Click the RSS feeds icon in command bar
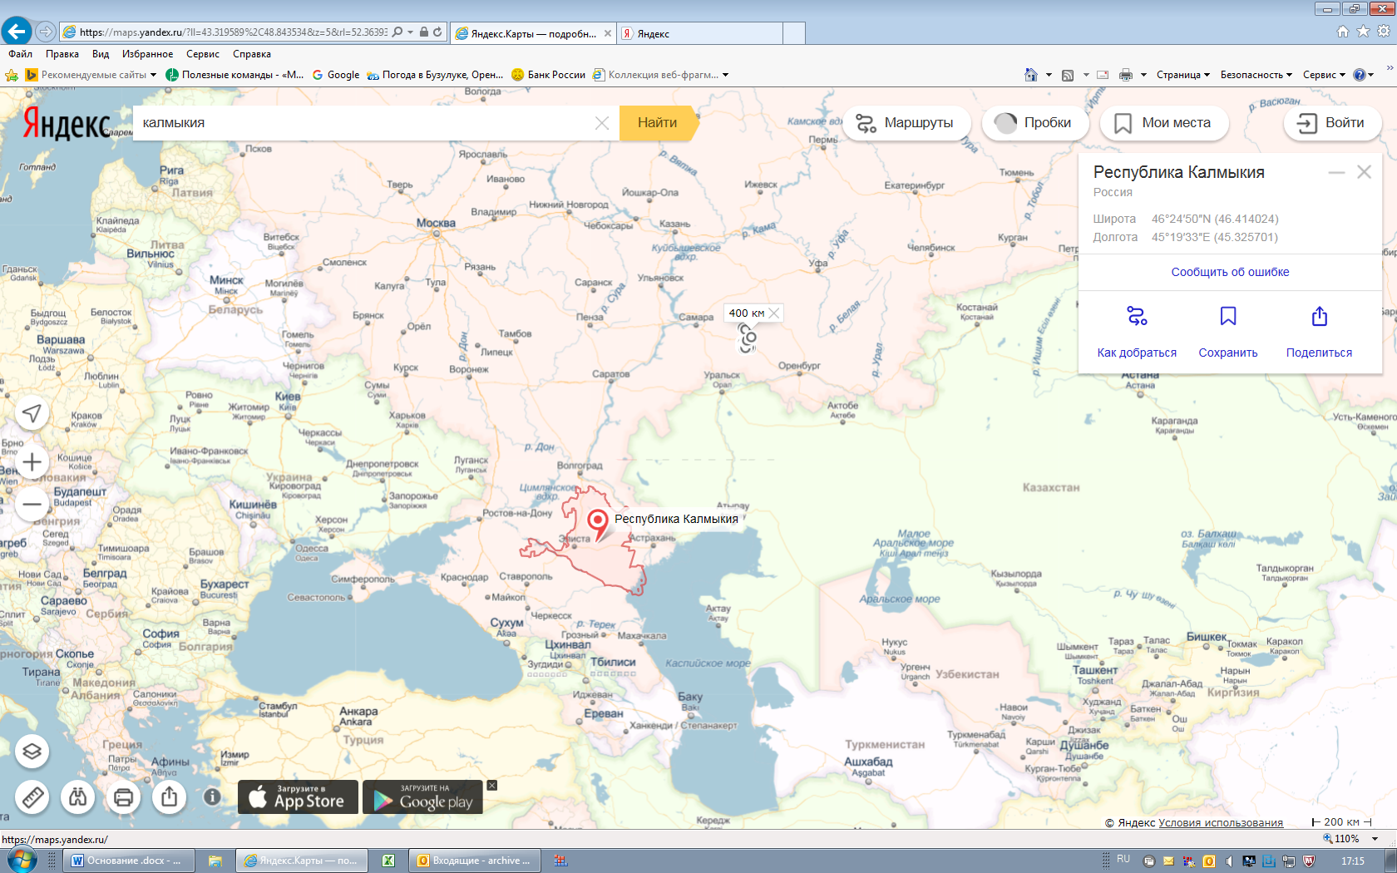The image size is (1397, 873). (x=1068, y=75)
